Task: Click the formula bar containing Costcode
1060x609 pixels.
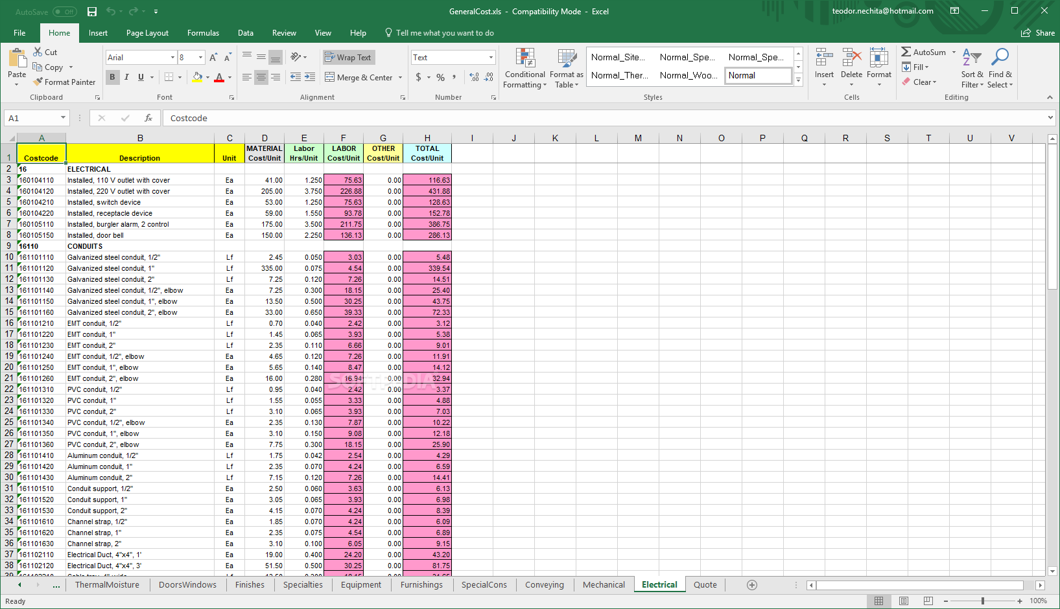Action: pos(603,118)
